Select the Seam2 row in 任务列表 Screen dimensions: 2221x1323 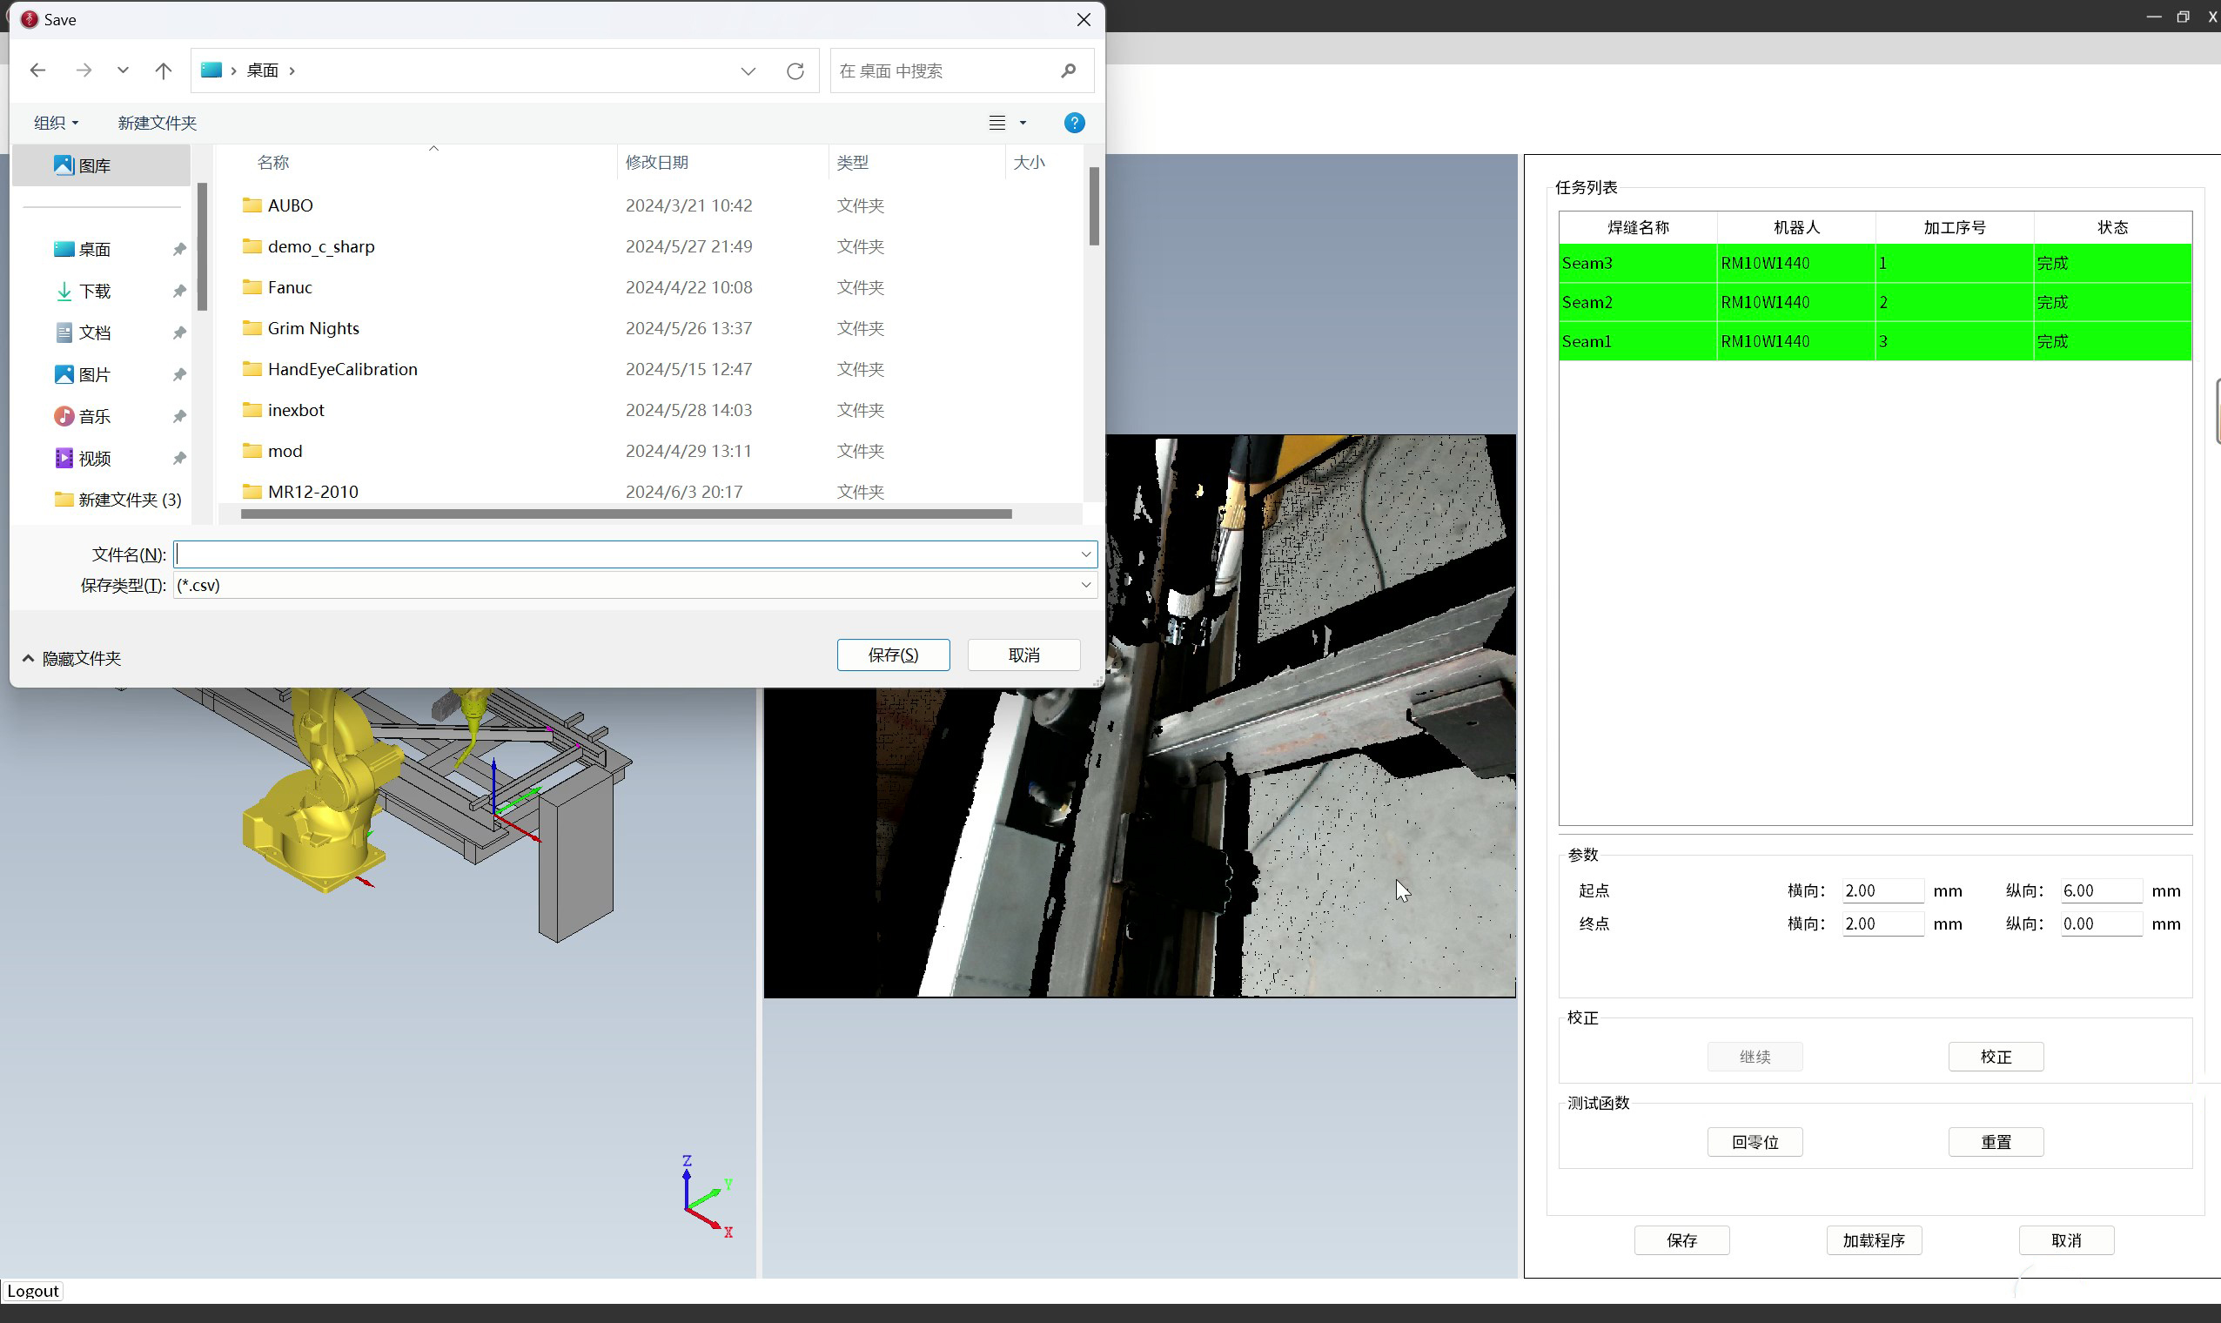pyautogui.click(x=1875, y=303)
